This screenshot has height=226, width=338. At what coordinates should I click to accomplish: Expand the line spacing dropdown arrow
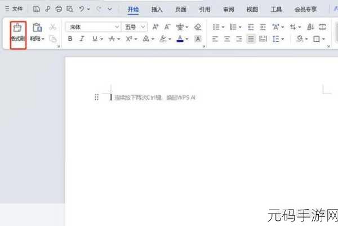point(283,39)
